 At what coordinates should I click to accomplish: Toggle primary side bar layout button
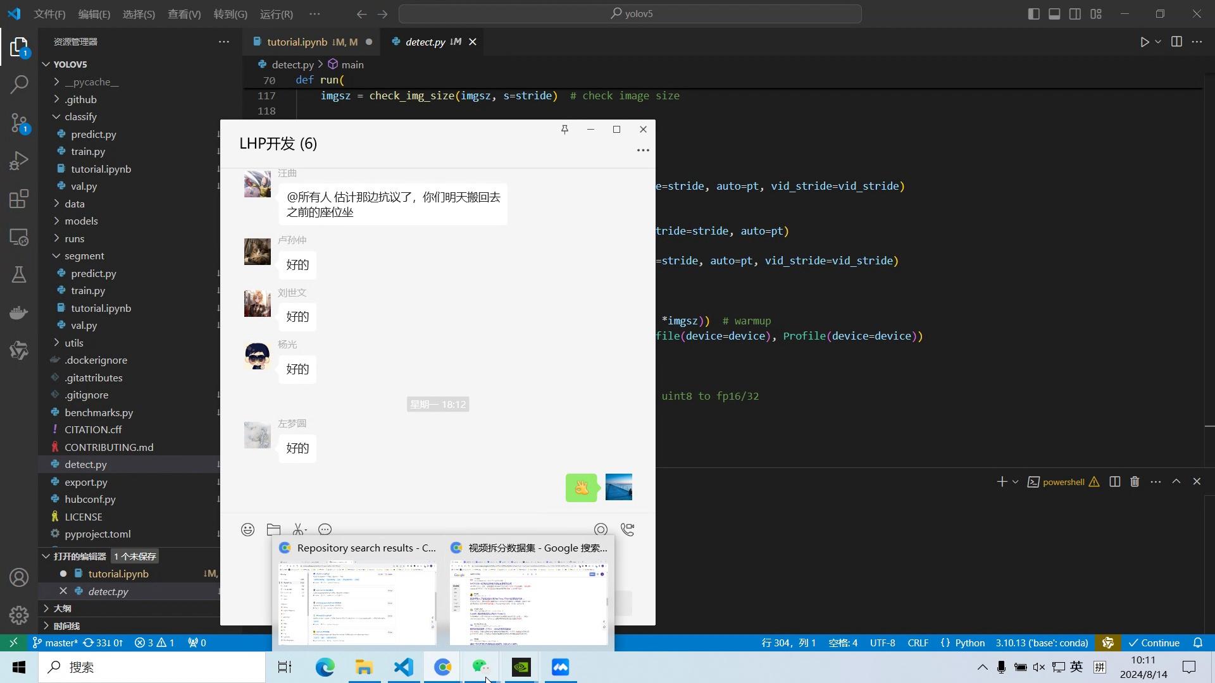tap(1034, 14)
